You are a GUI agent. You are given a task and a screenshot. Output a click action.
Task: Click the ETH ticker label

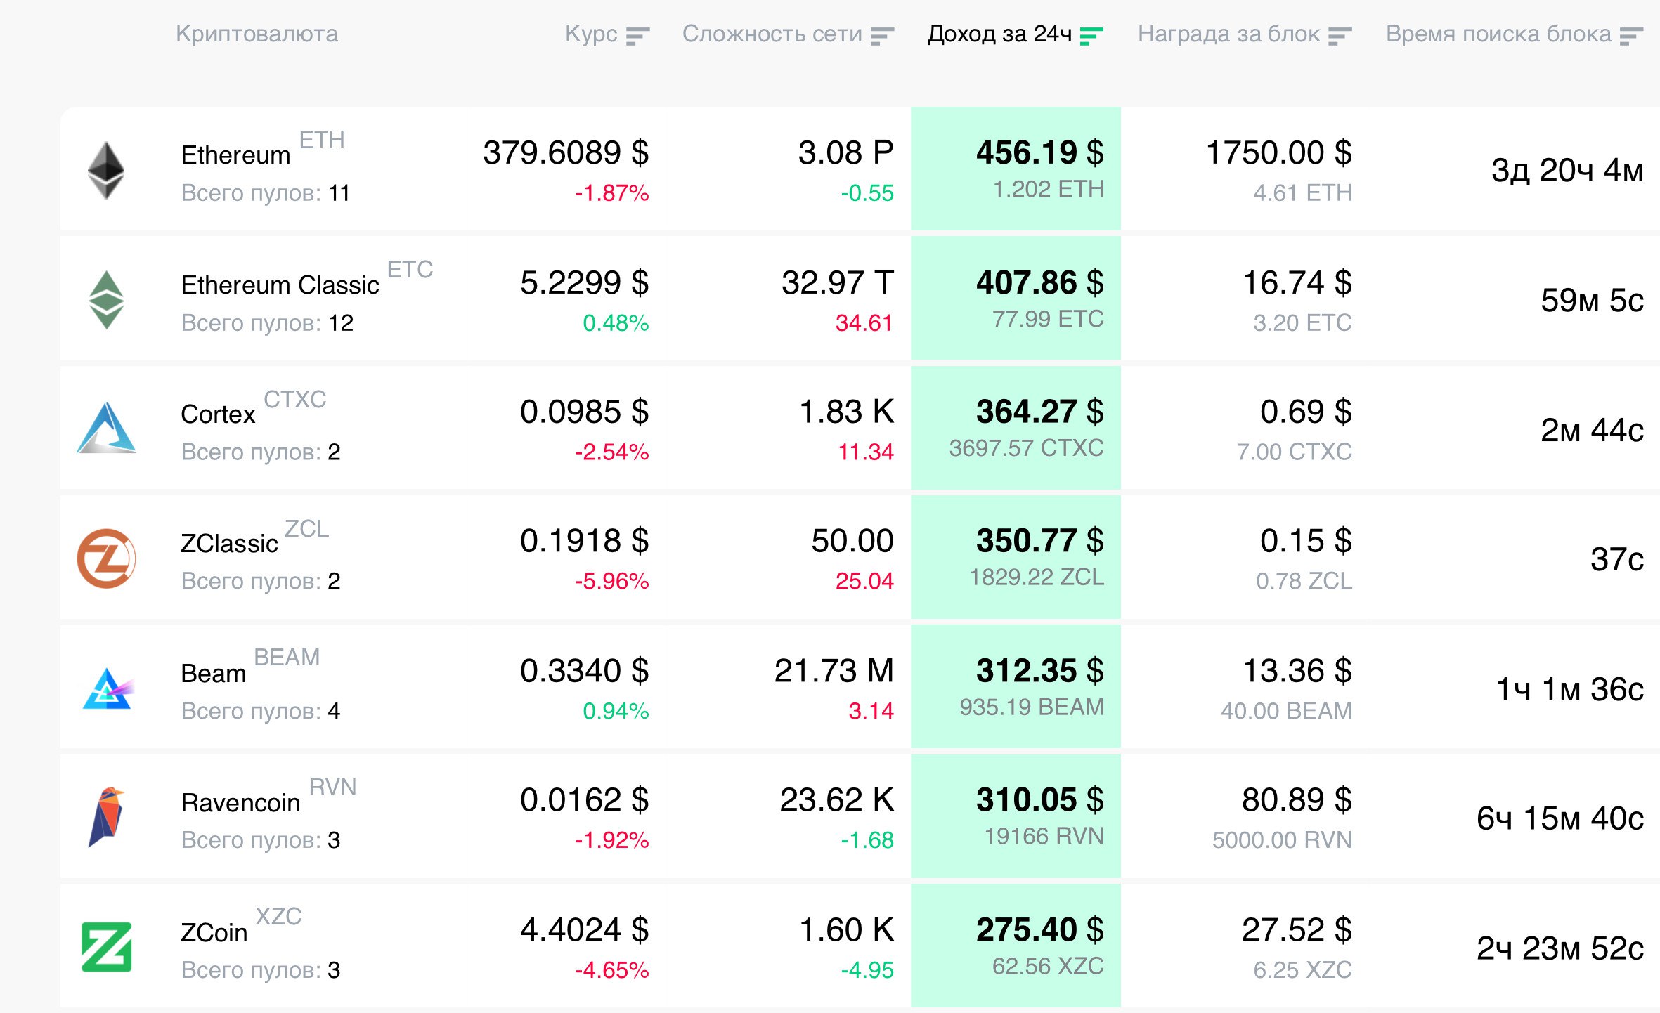(322, 140)
